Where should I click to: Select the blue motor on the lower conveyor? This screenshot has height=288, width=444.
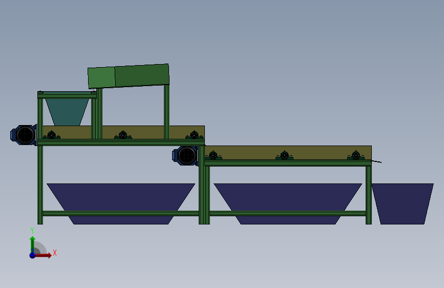click(185, 155)
